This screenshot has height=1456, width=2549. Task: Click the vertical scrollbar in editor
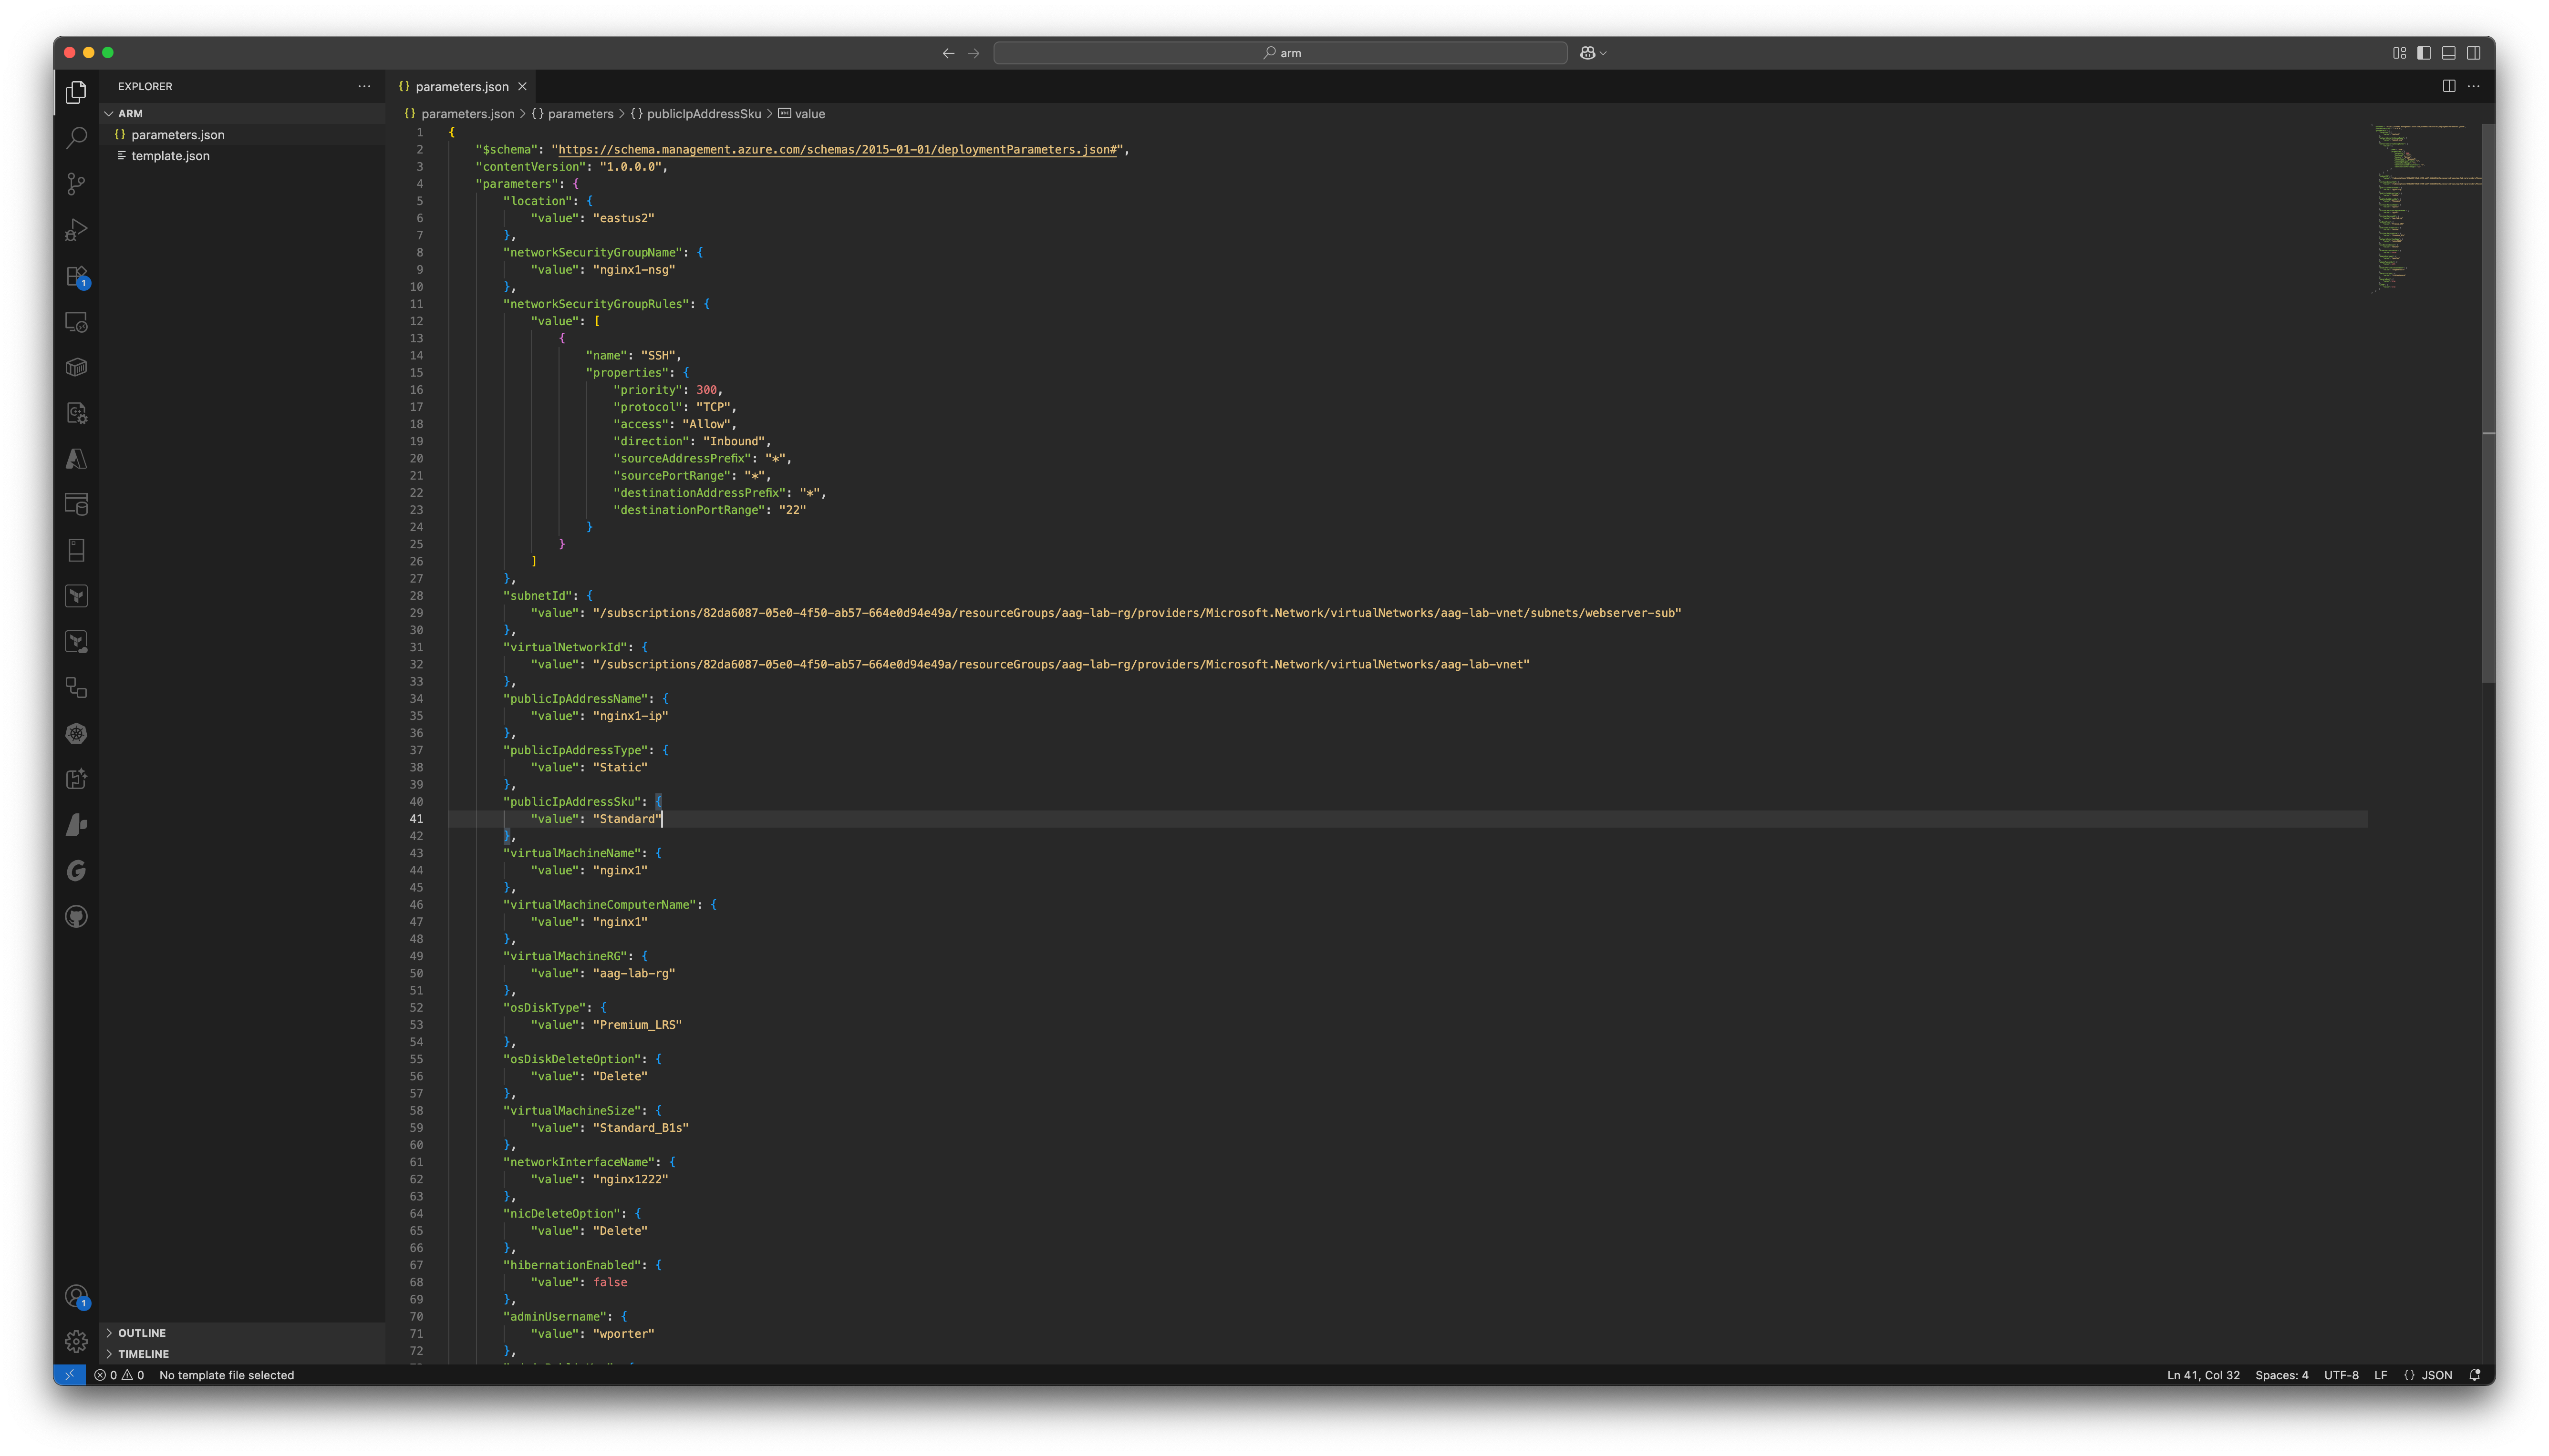tap(2488, 400)
